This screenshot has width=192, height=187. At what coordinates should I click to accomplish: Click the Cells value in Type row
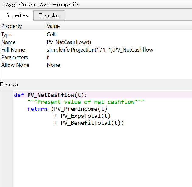[x=52, y=35]
